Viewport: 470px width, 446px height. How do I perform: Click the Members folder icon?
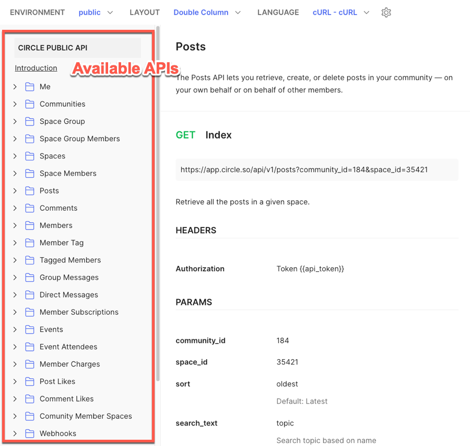click(30, 225)
